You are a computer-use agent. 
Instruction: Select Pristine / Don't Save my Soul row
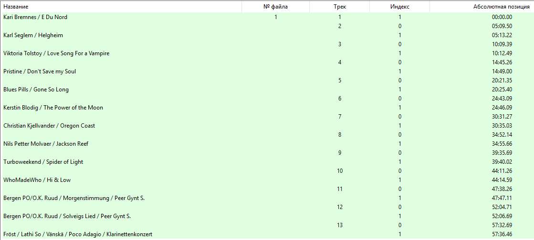point(267,71)
